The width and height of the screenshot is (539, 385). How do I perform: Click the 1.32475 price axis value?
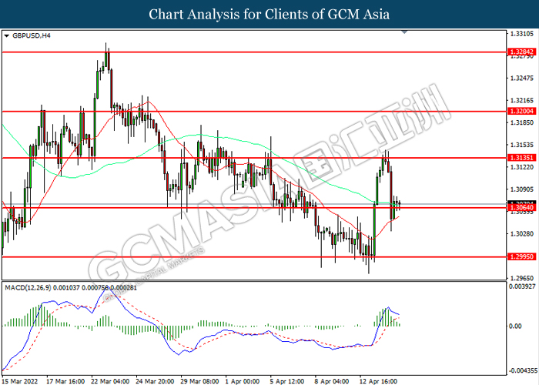click(x=522, y=78)
